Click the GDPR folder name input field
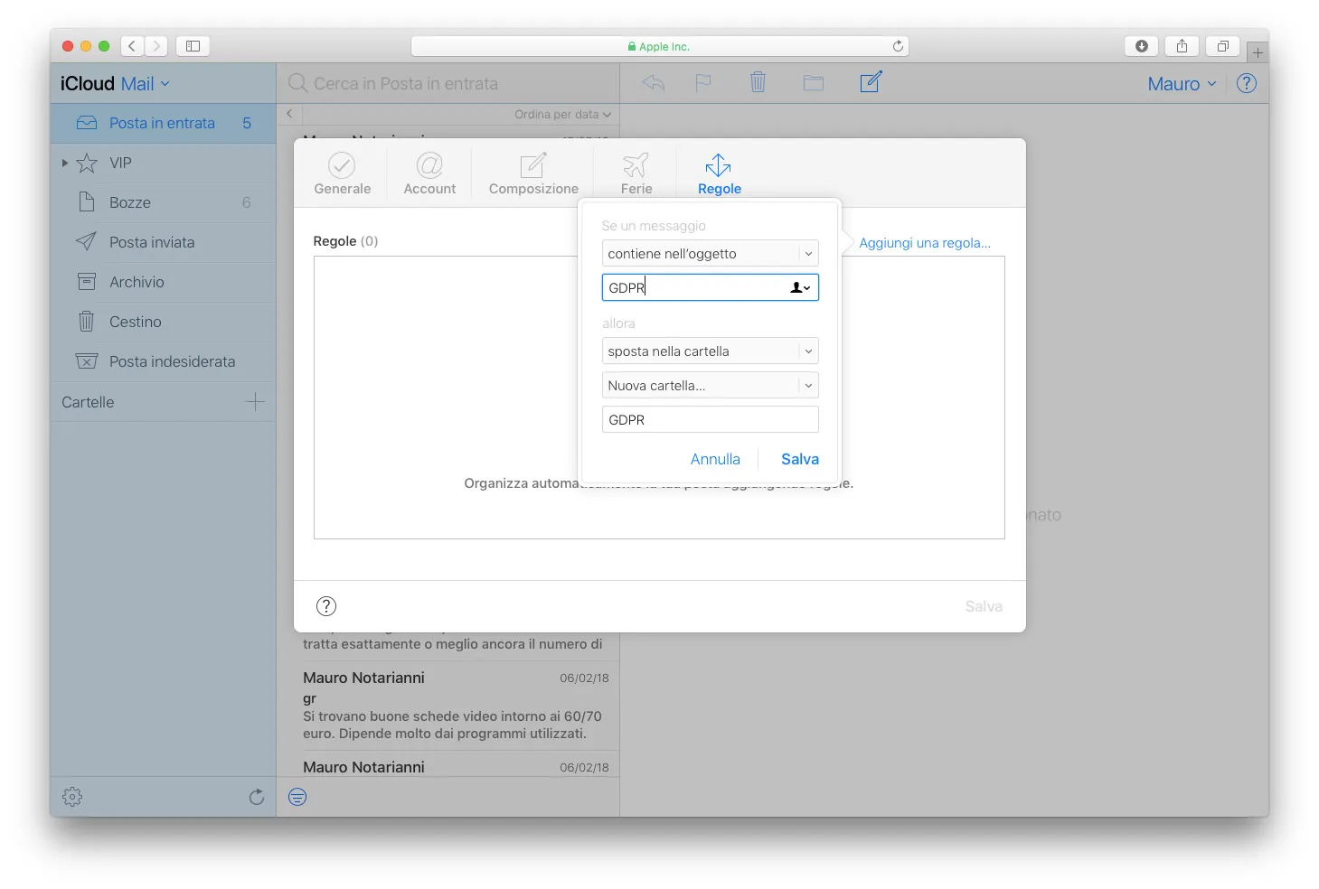1319x889 pixels. 710,419
